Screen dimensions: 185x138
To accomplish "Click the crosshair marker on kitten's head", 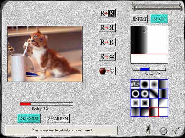I will [x=36, y=36].
